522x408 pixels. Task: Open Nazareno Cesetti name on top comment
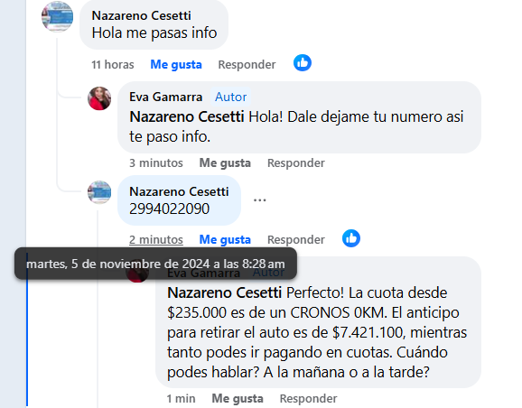[142, 15]
